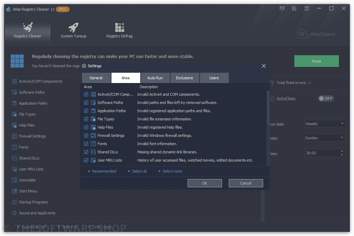The width and height of the screenshot is (354, 236).
Task: Click OK in the Settings dialog
Action: tap(204, 183)
